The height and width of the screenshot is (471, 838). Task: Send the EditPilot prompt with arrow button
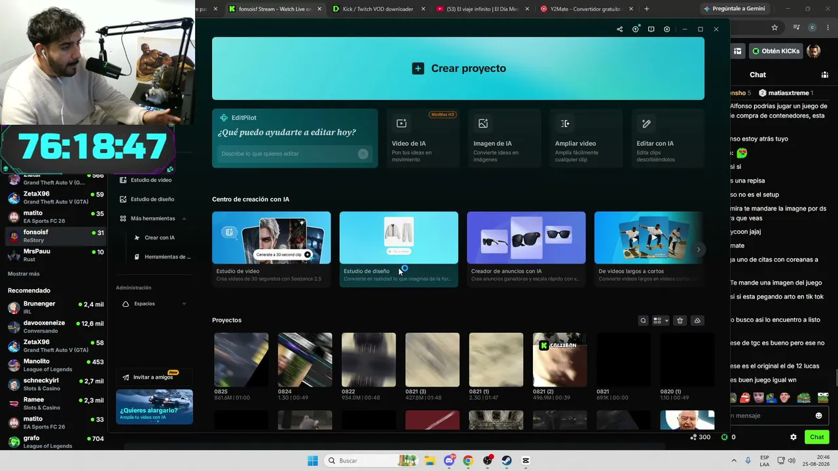coord(363,154)
